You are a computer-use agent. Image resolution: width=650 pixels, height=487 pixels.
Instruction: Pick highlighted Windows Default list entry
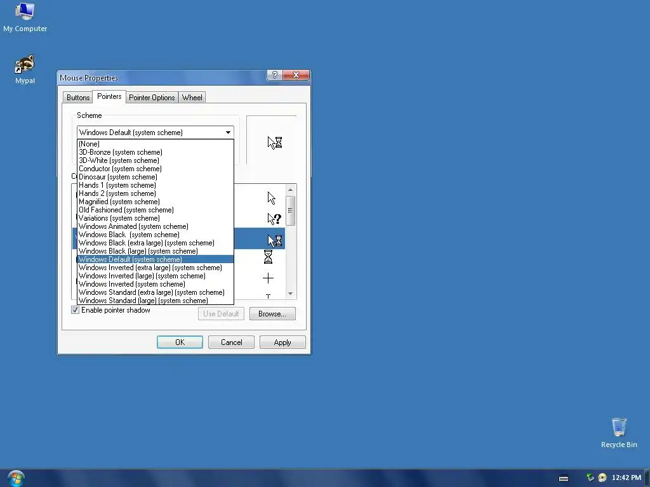pos(156,259)
